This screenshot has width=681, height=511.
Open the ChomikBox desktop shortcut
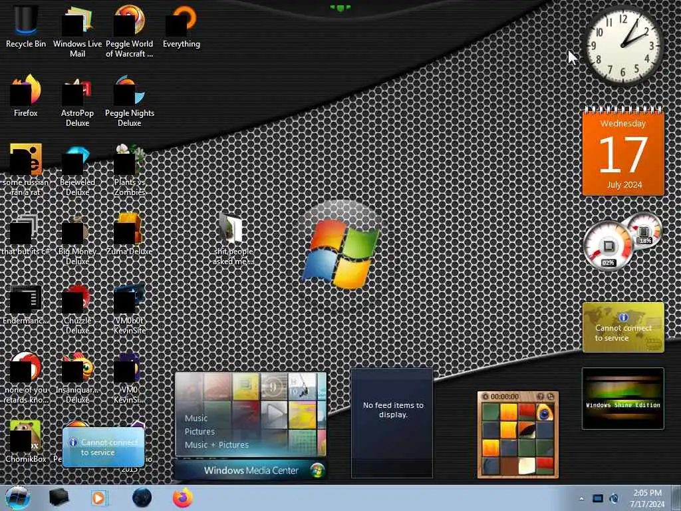coord(26,441)
